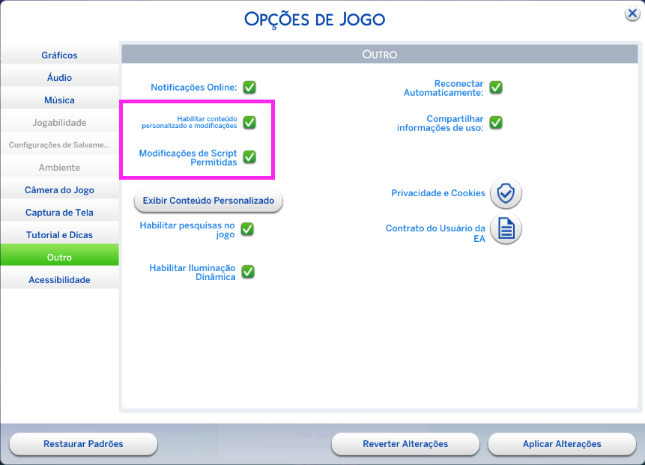
Task: Go to the Captura de Tela tab
Action: (60, 213)
